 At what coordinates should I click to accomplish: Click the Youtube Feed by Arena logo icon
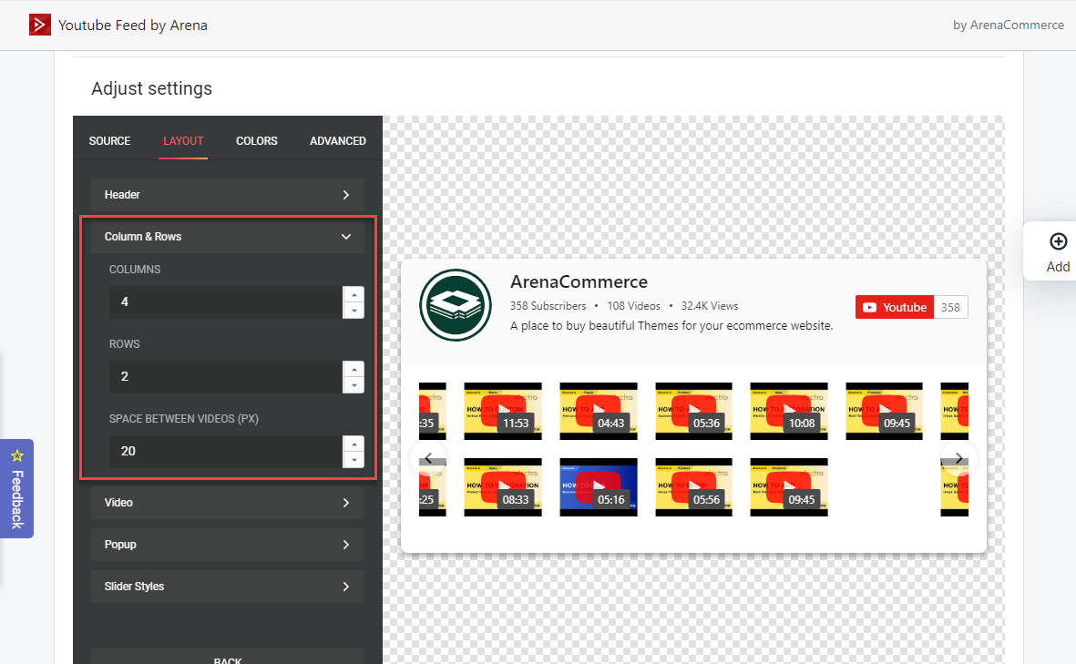(x=40, y=25)
